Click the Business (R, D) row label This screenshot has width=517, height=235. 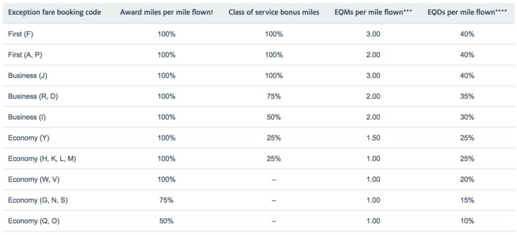32,96
